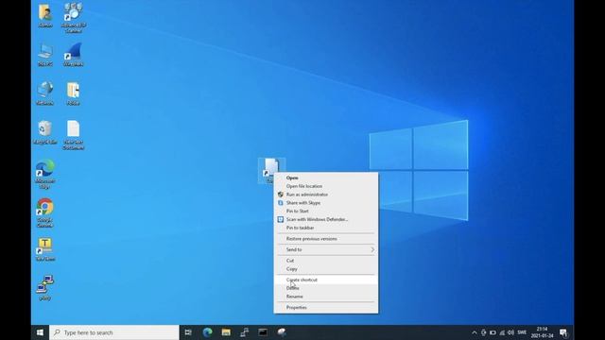605x340 pixels.
Task: Select the Google Chrome desktop shortcut
Action: 45,212
